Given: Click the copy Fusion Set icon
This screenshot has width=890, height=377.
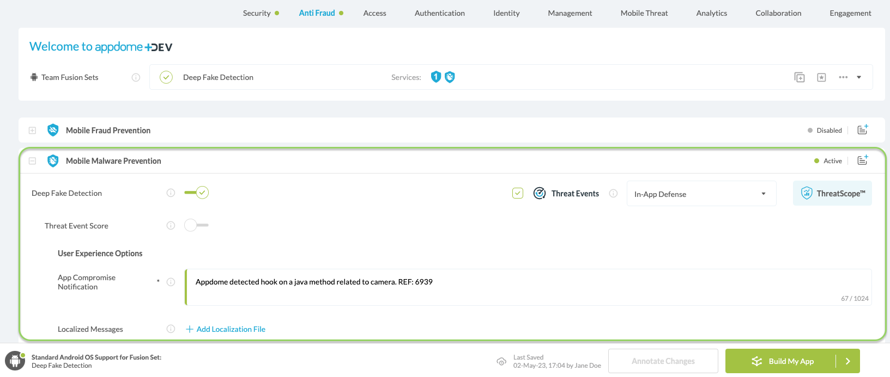Looking at the screenshot, I should coord(799,77).
